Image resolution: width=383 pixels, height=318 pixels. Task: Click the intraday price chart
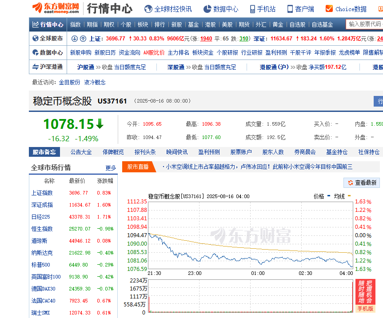(251, 235)
